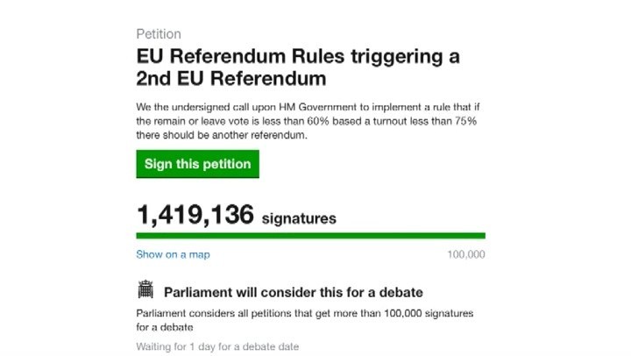This screenshot has height=356, width=631.
Task: Click the text for a debate under Parliament considers
Action: point(165,327)
